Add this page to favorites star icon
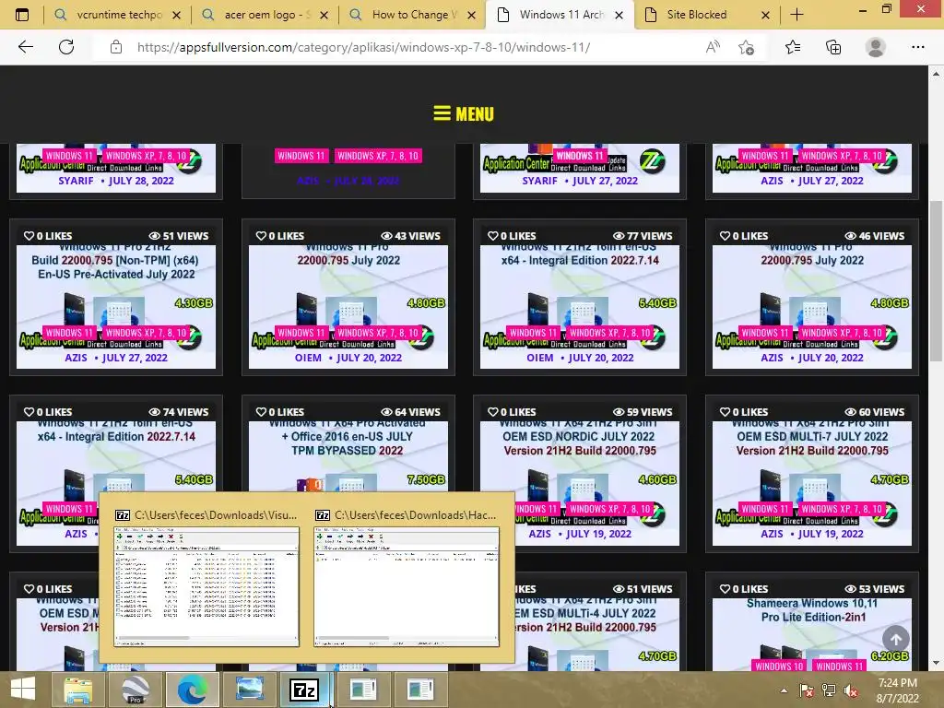The image size is (944, 708). click(747, 47)
